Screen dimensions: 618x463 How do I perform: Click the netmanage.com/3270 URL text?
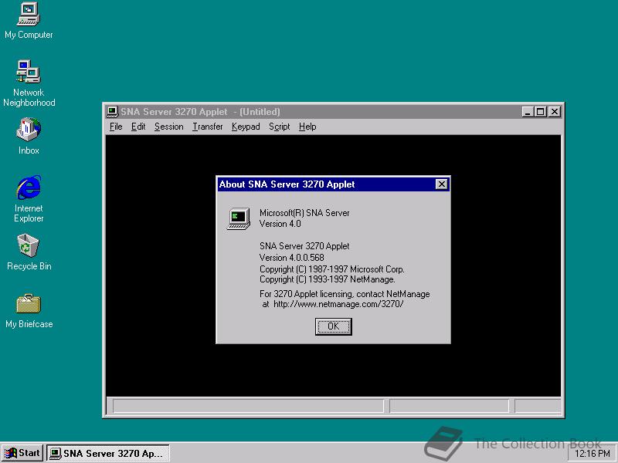(338, 304)
